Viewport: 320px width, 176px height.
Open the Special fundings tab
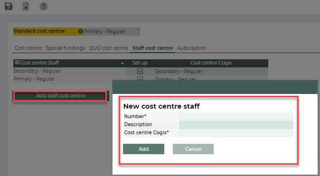(x=66, y=48)
